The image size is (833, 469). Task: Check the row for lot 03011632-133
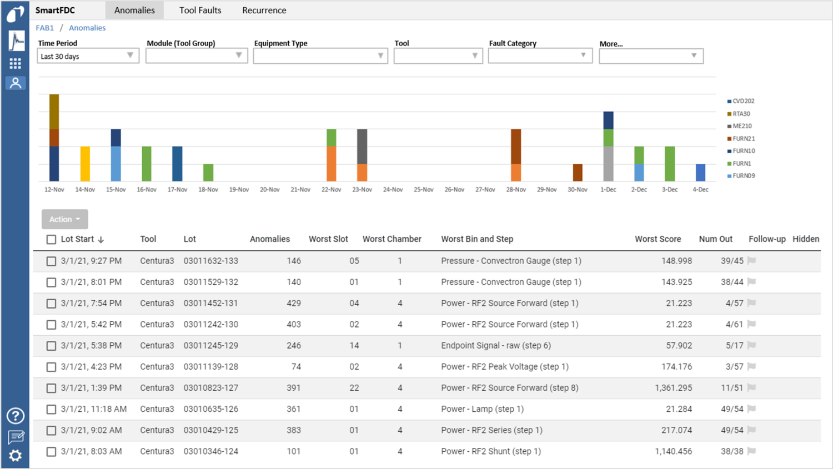51,261
